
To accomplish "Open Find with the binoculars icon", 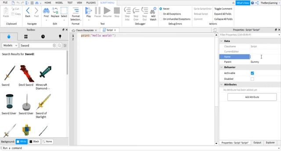I will click(x=46, y=11).
